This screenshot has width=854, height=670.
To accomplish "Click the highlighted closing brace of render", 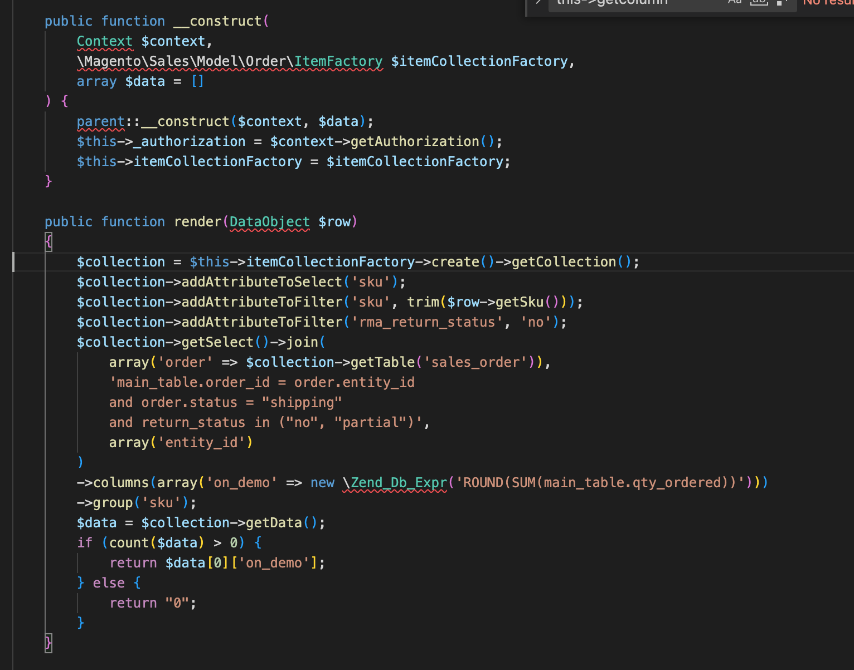I will tap(48, 643).
